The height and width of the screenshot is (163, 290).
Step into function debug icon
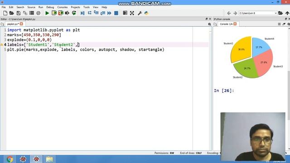[x=96, y=13]
